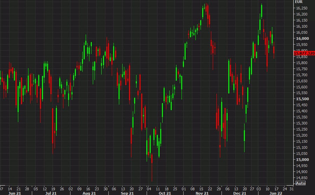Viewport: 315px width, 195px height.
Task: Click date tick 10 on time axis
Action: pos(268,189)
